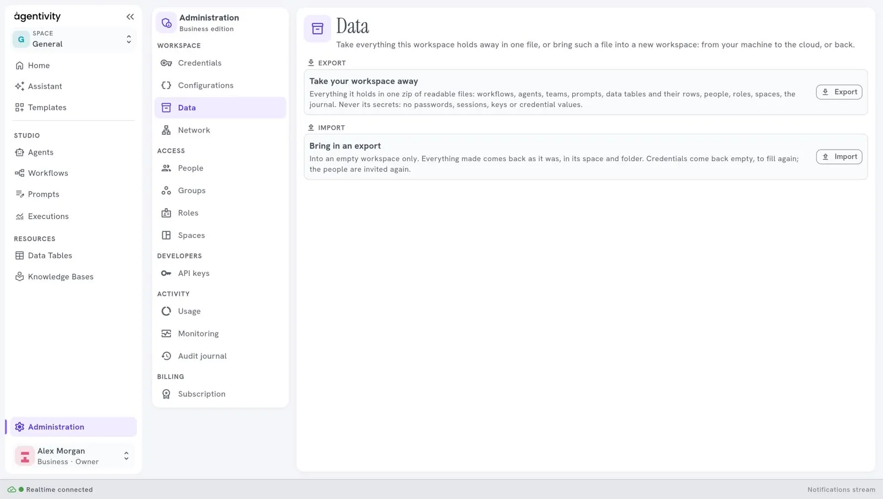Viewport: 883px width, 499px height.
Task: Click the Roles badge icon
Action: [x=166, y=213]
